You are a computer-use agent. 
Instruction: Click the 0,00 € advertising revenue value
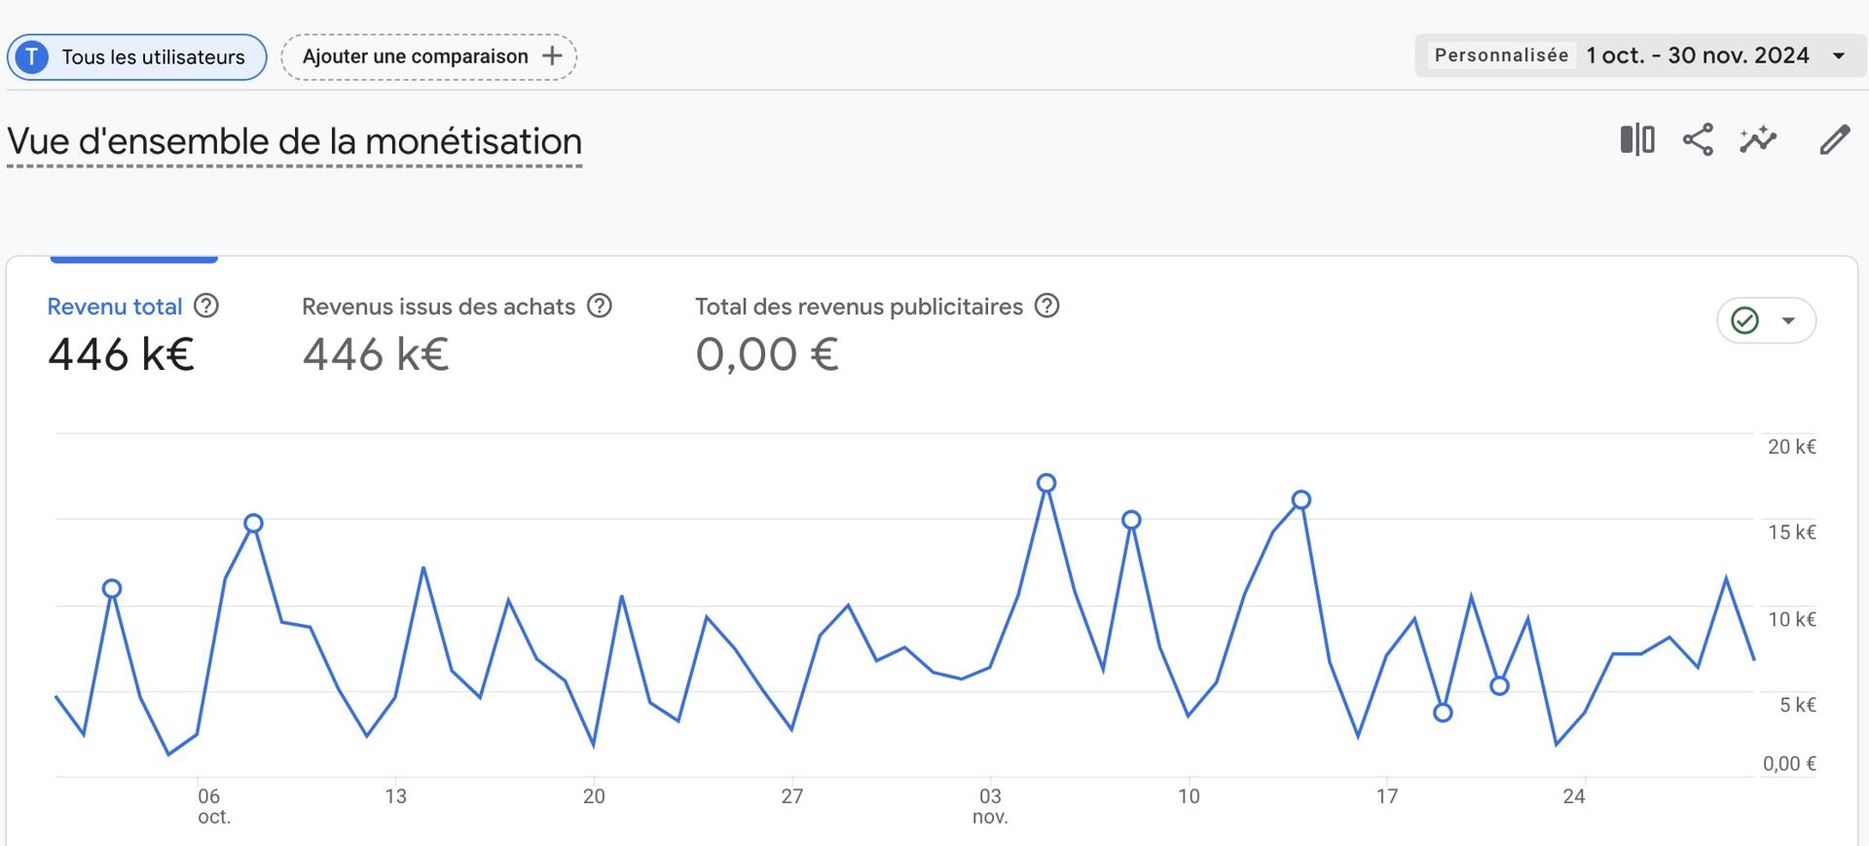tap(767, 354)
